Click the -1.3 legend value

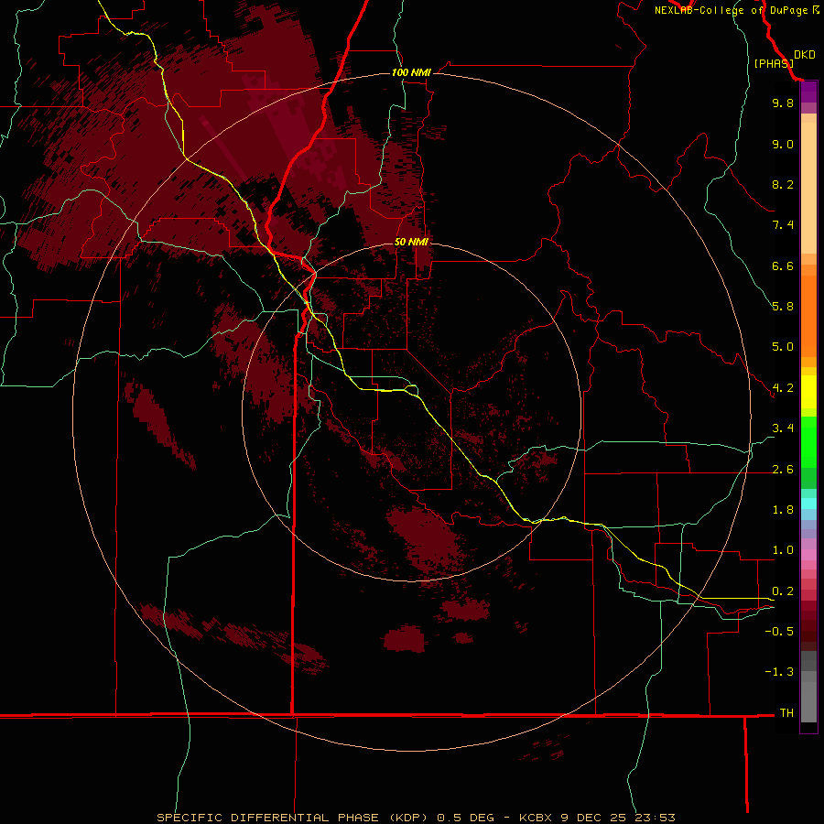tap(779, 672)
